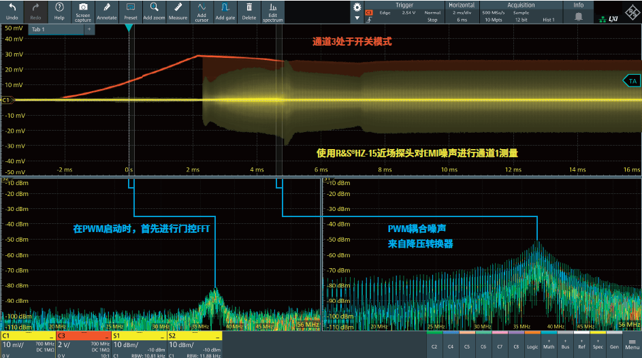Select the Annotate pencil tool
This screenshot has width=642, height=358.
tap(107, 11)
